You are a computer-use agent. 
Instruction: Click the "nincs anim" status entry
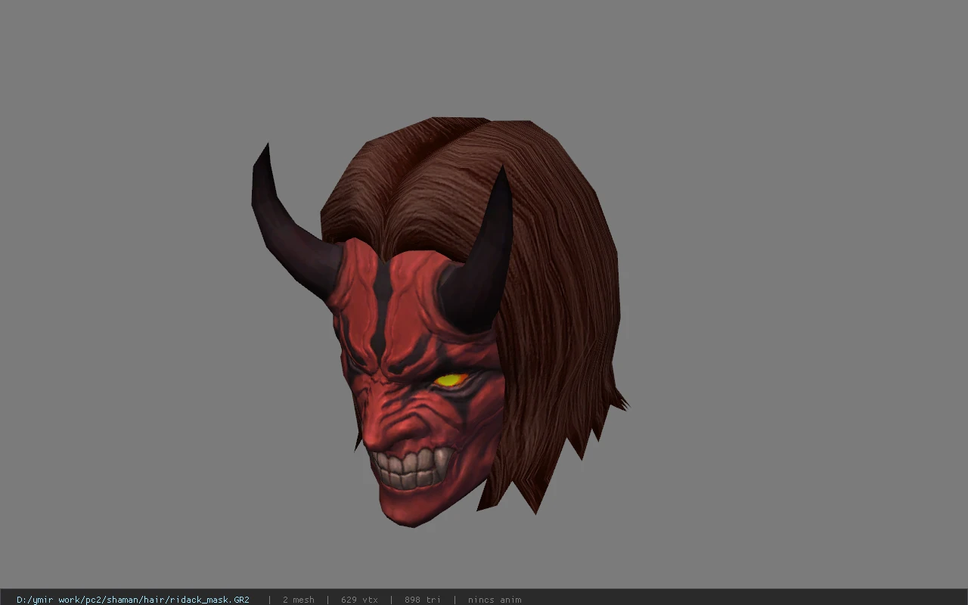pyautogui.click(x=495, y=600)
